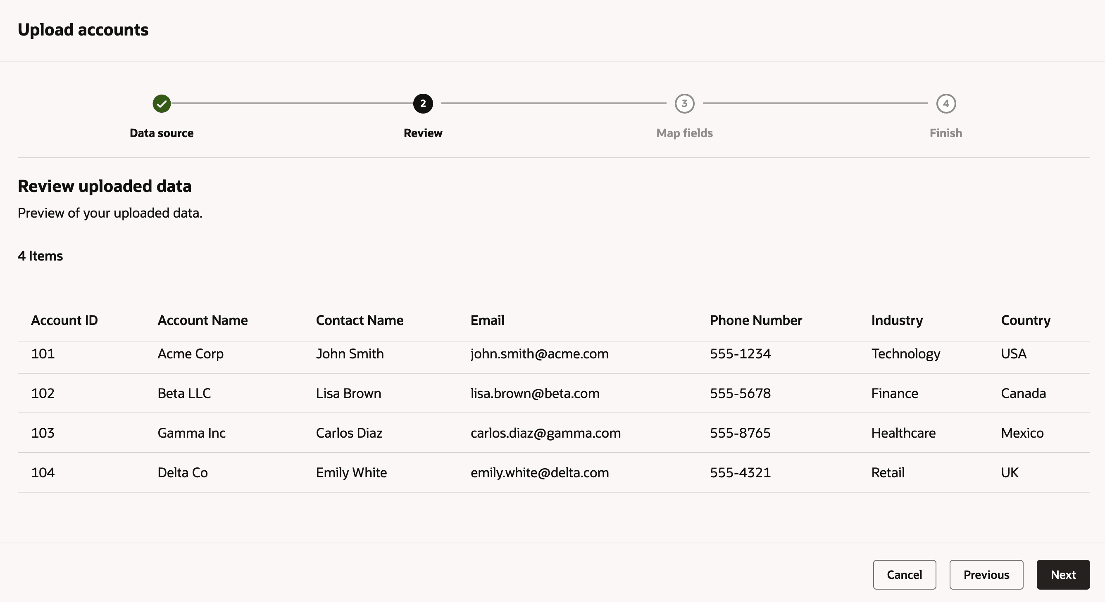Screen dimensions: 1105x602
Task: Go to step 3 circle icon
Action: pyautogui.click(x=685, y=104)
